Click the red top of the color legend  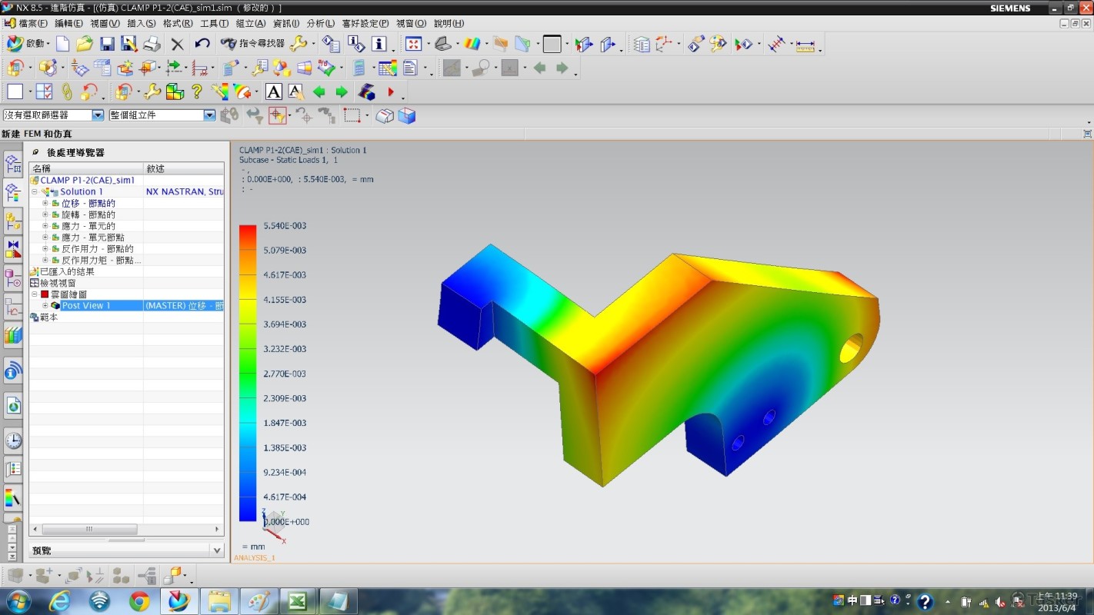click(x=248, y=231)
